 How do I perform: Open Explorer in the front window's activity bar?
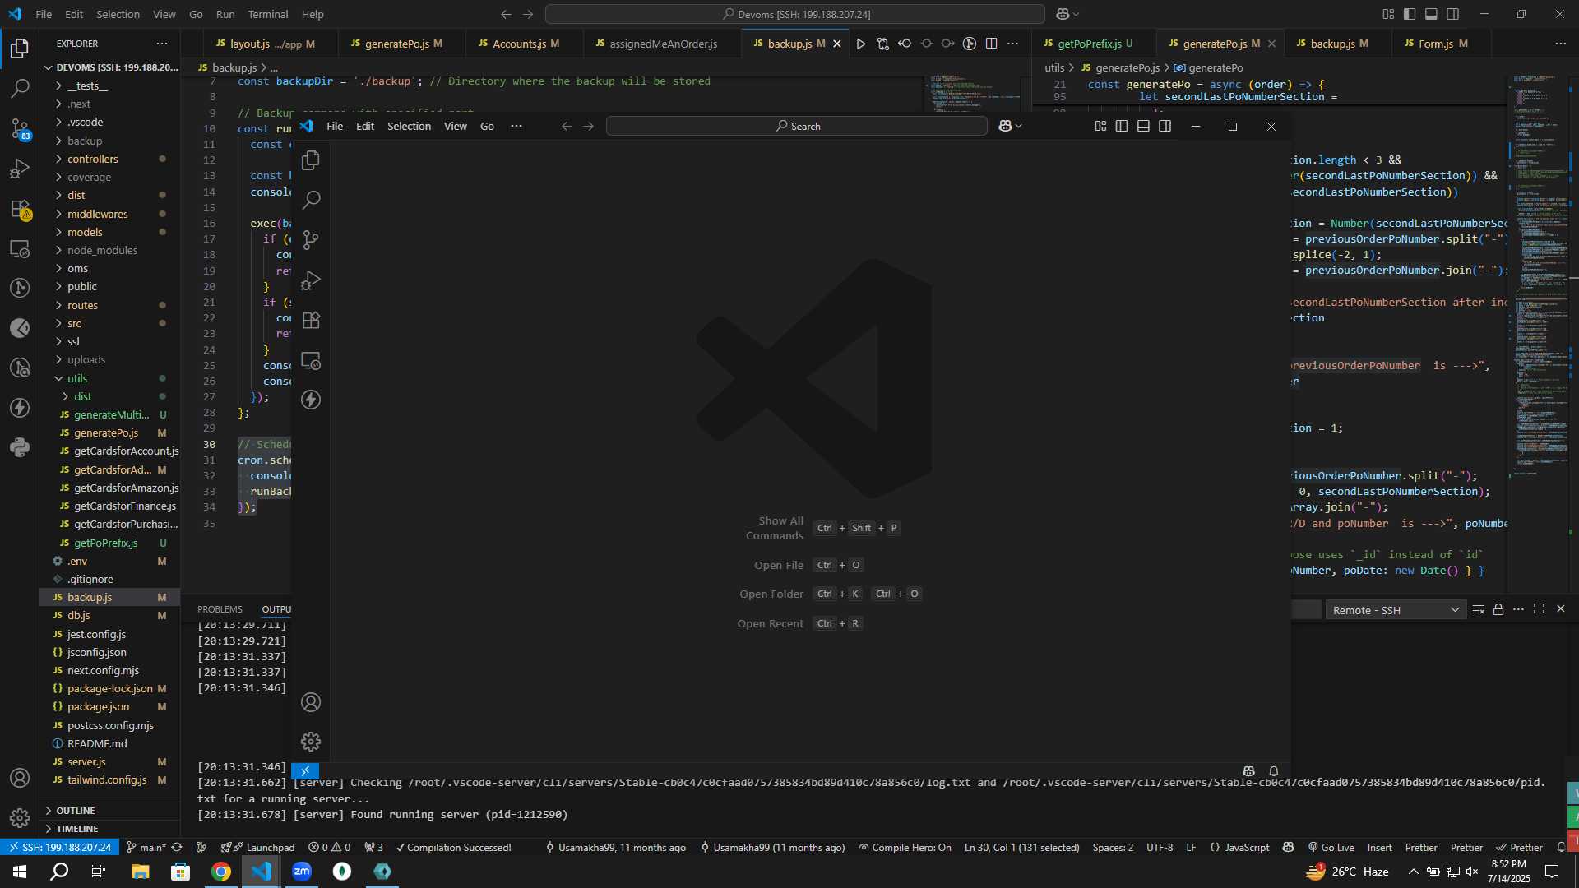click(x=311, y=160)
